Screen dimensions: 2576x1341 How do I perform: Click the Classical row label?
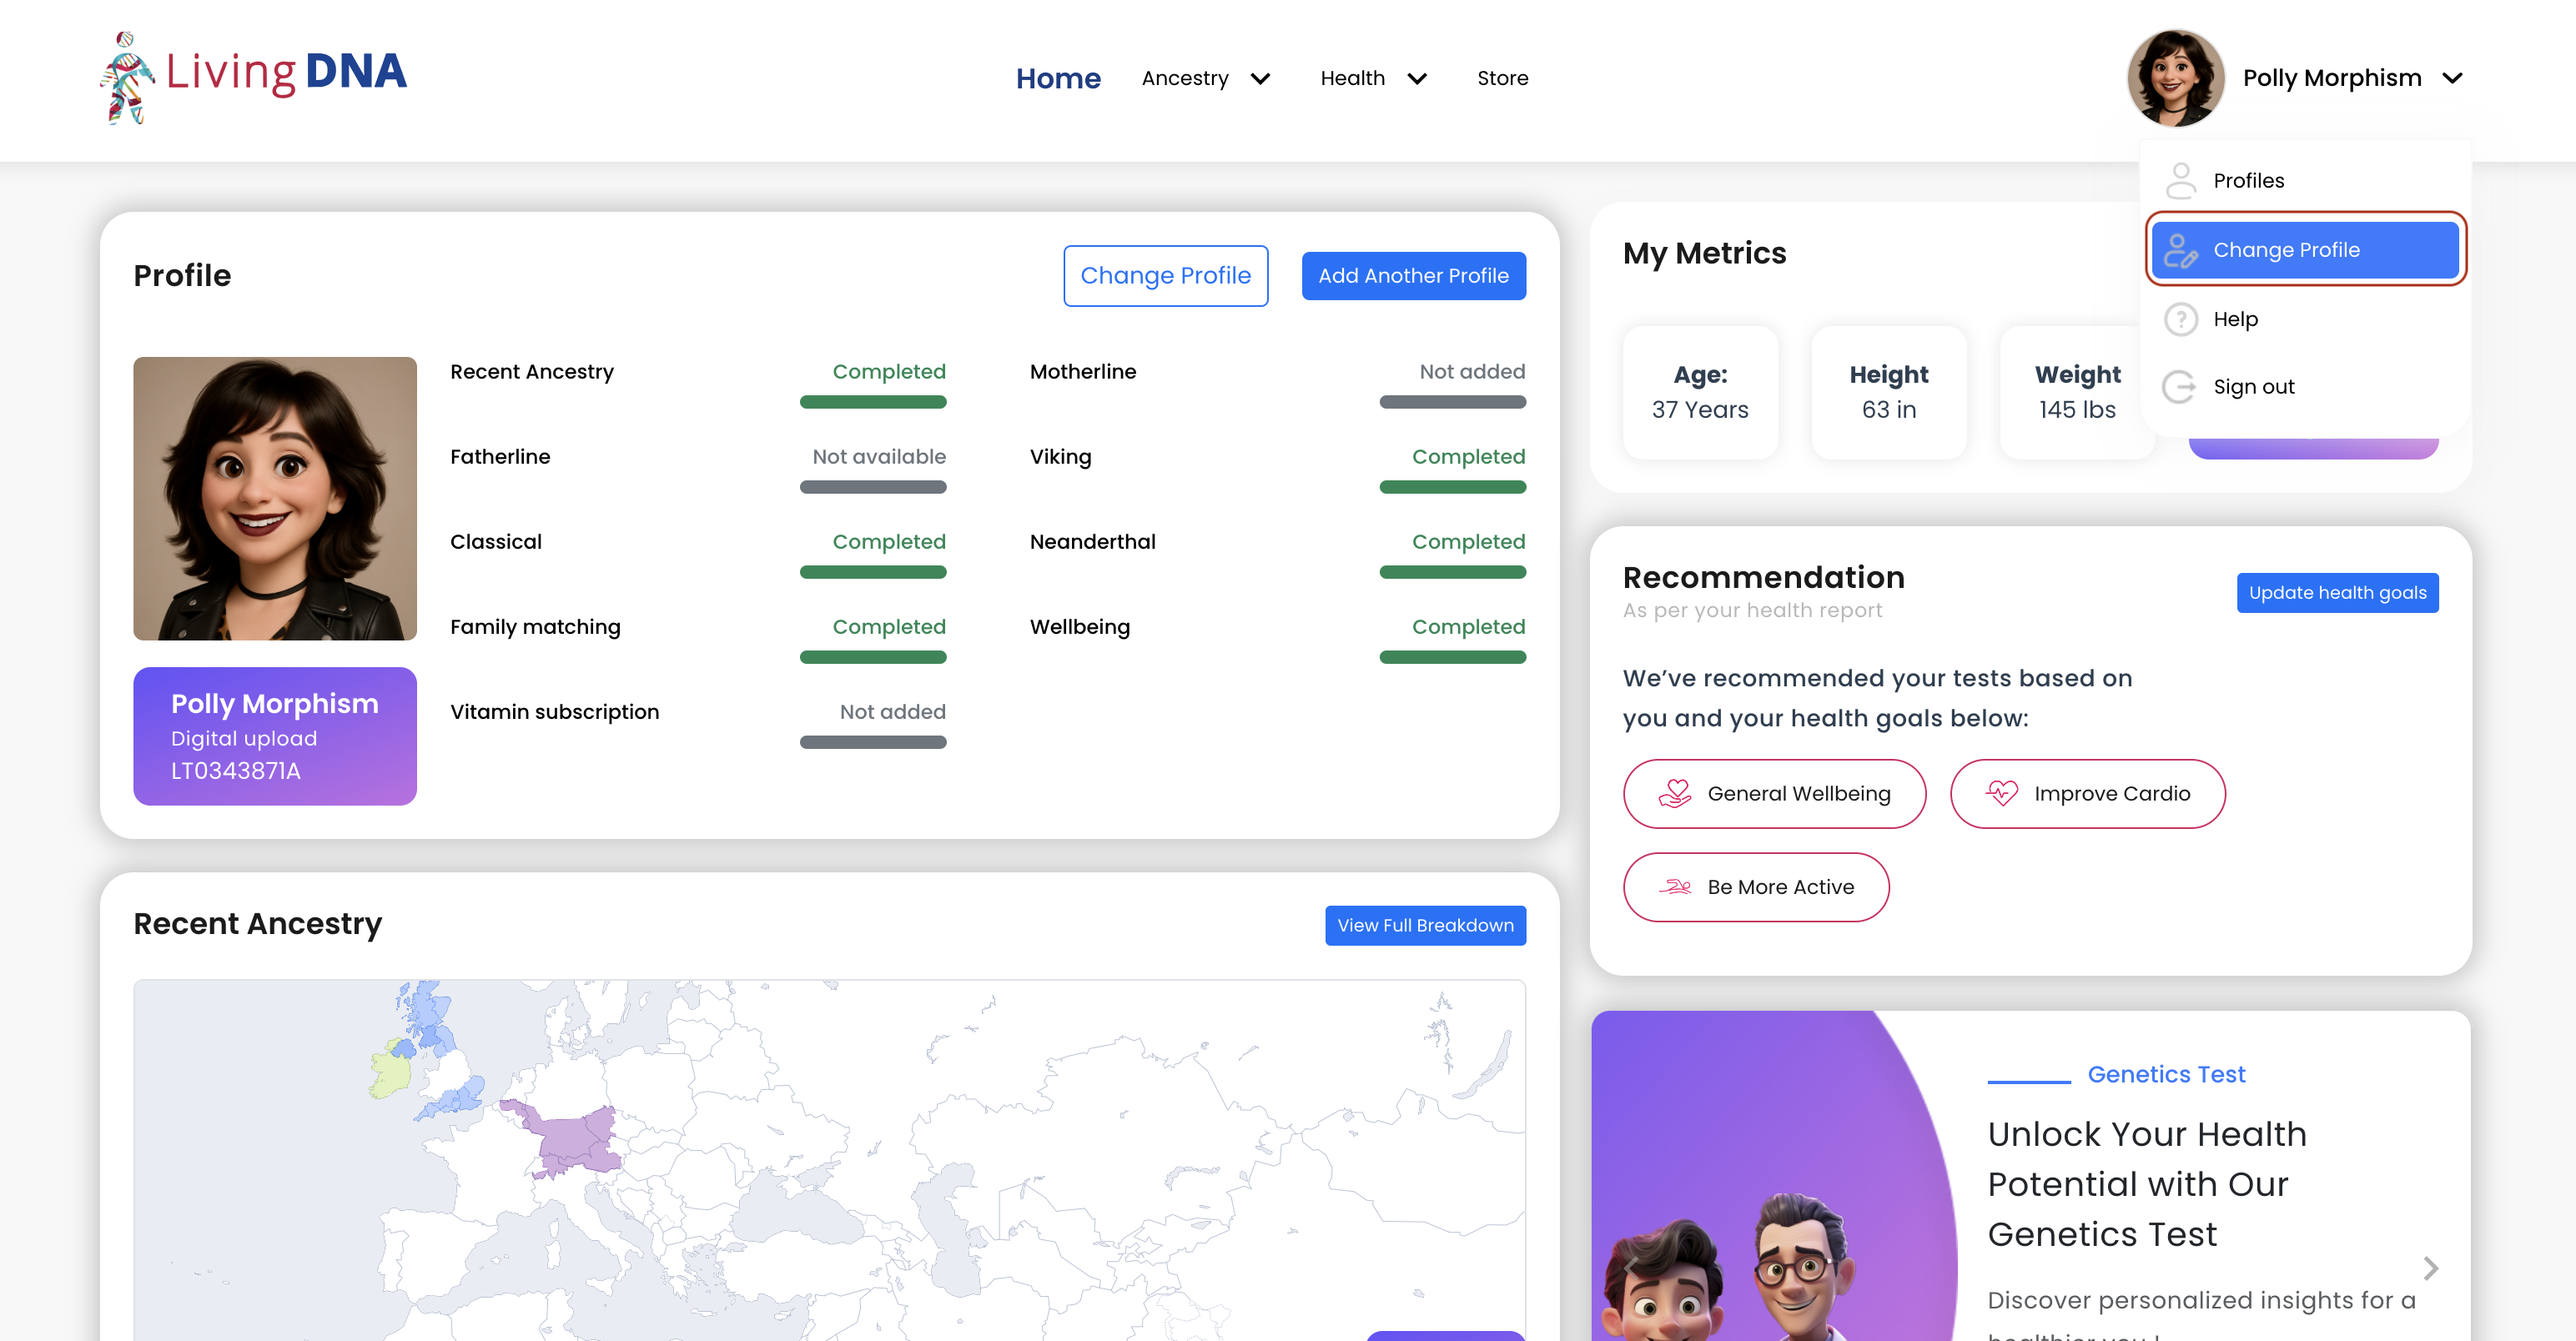coord(495,542)
